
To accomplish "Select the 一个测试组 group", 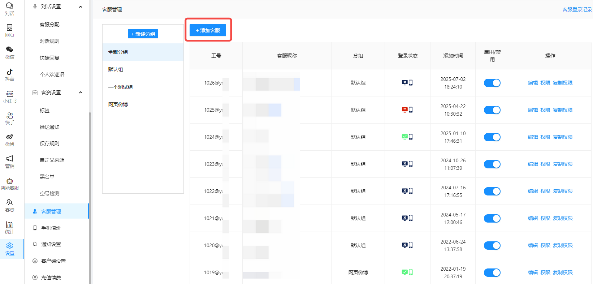I will click(x=121, y=87).
